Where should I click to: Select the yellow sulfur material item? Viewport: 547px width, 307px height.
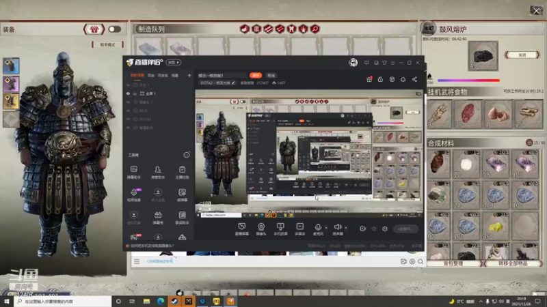coord(495,226)
